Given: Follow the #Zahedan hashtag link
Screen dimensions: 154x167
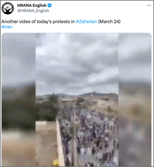Looking at the screenshot, I should click(x=86, y=22).
